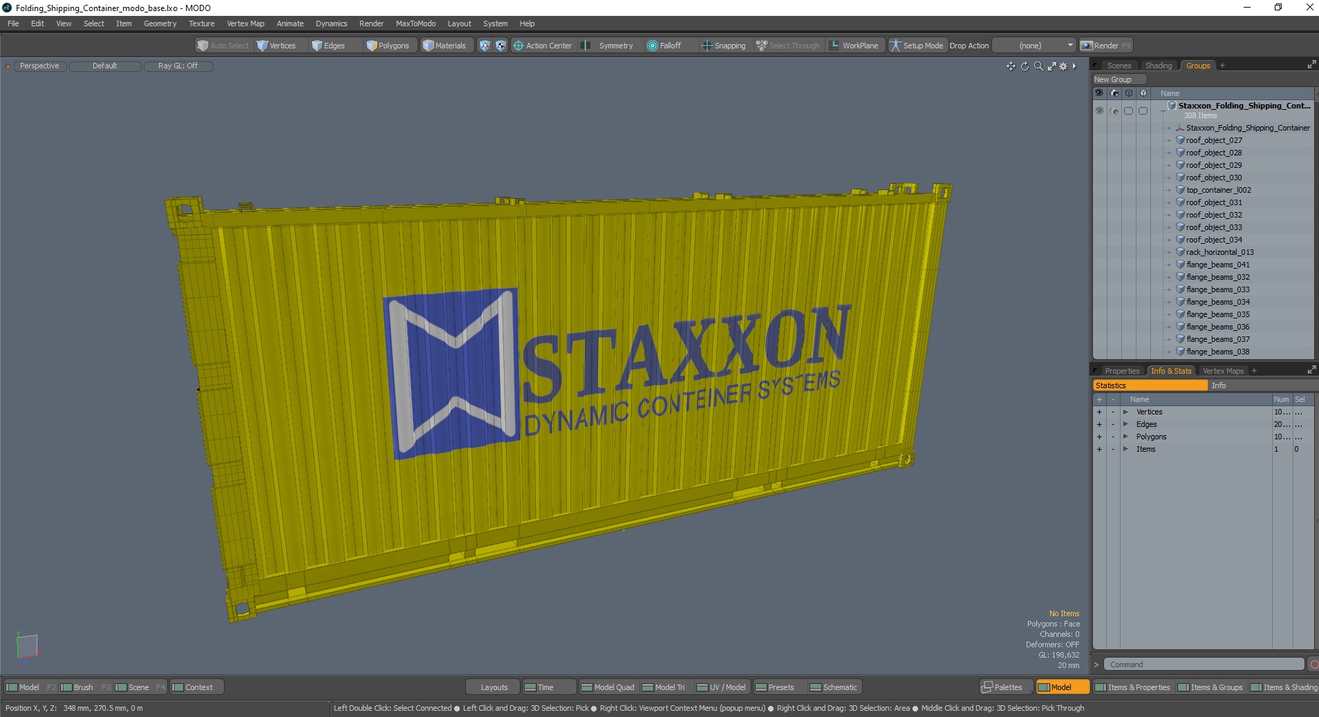The width and height of the screenshot is (1319, 717).
Task: Toggle the Staxxon group's first square checkbox
Action: (x=1129, y=111)
